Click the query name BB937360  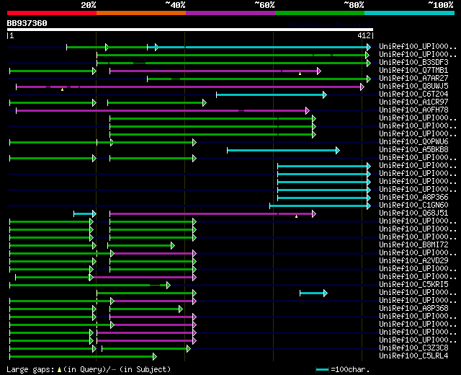(x=27, y=23)
